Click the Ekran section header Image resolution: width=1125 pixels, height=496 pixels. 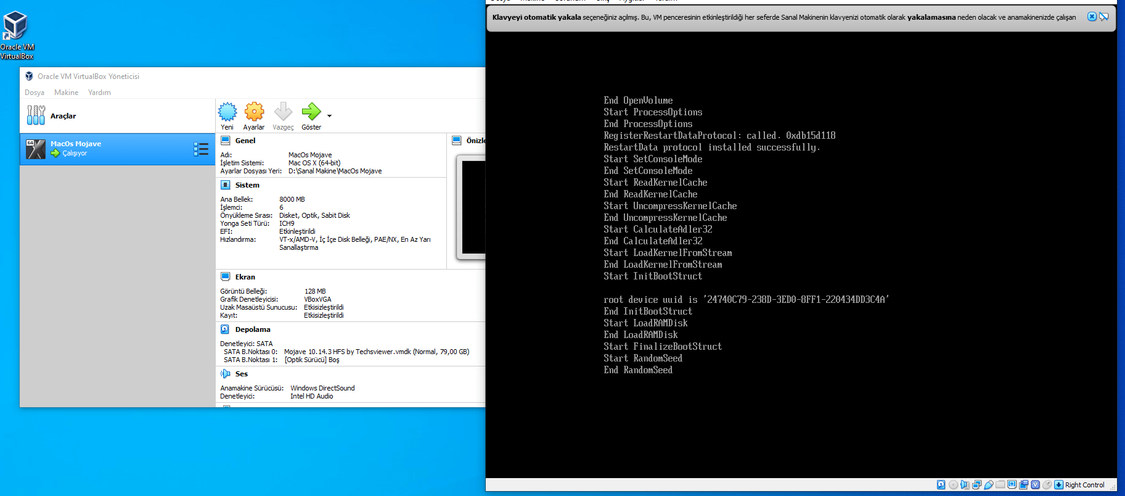(x=245, y=277)
